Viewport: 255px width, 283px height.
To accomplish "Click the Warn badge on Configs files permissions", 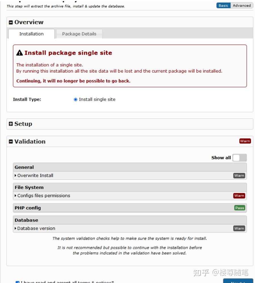I will [240, 196].
